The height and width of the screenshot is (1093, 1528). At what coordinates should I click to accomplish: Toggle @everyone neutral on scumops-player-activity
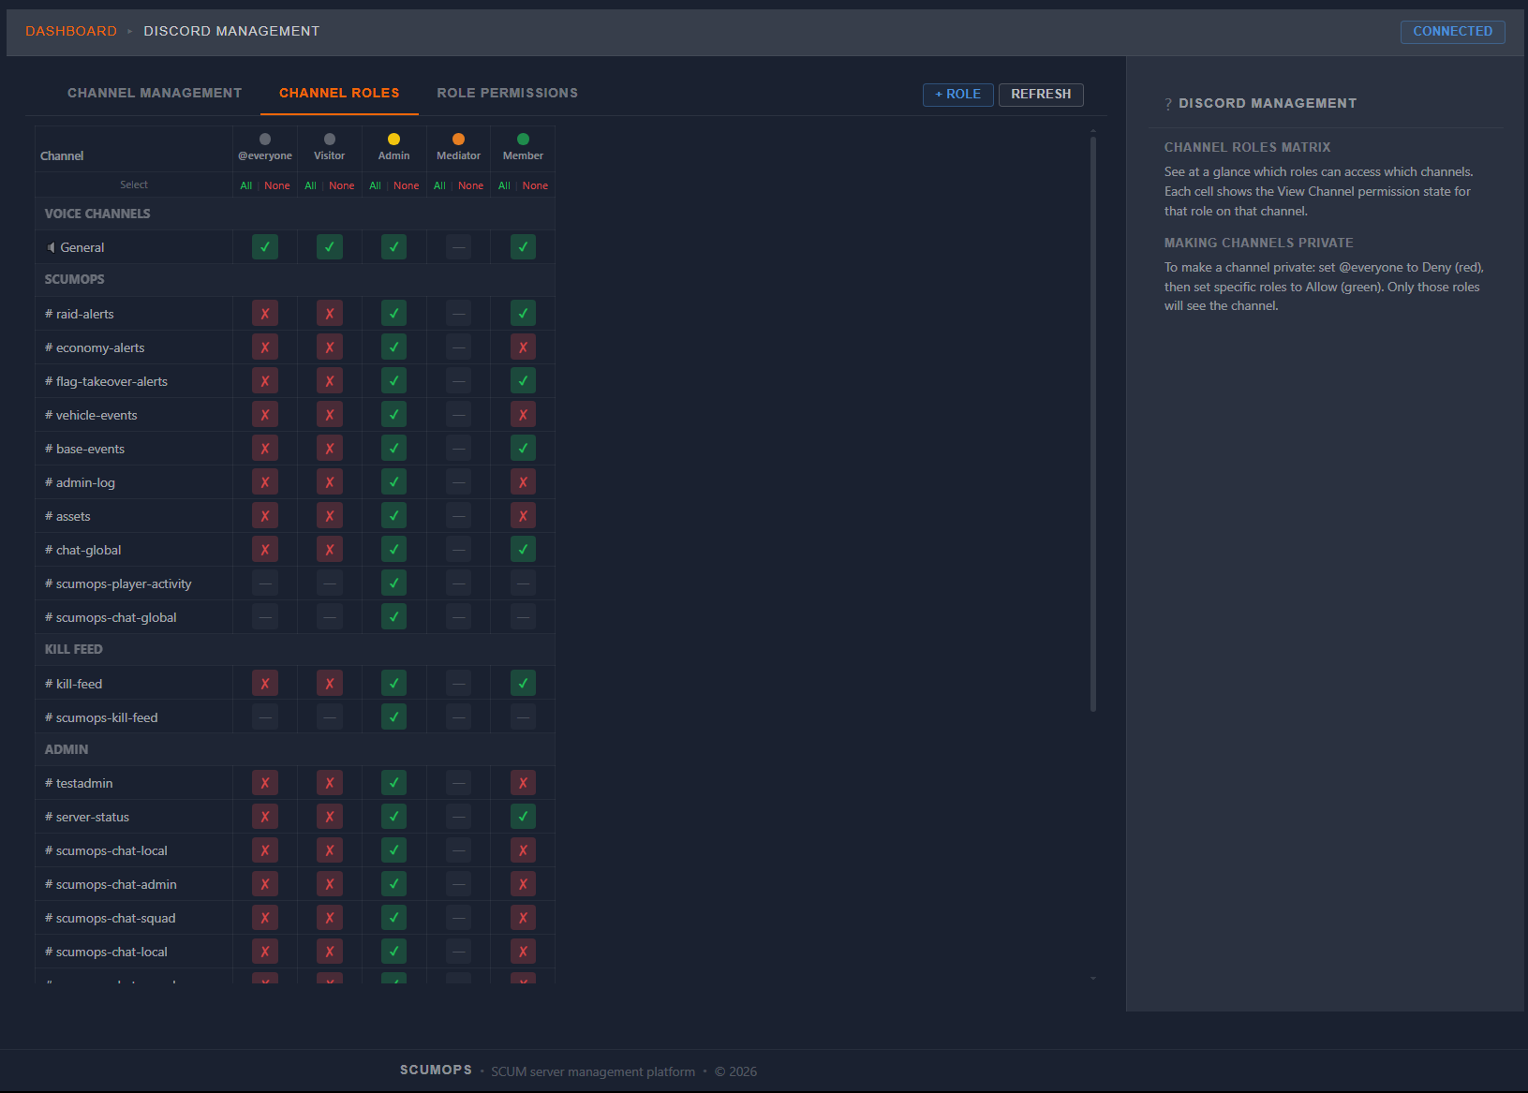[265, 583]
